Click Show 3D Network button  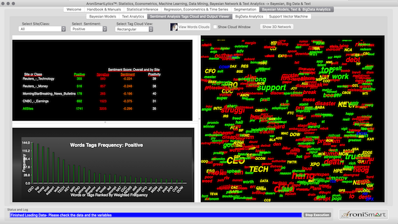pos(277,27)
